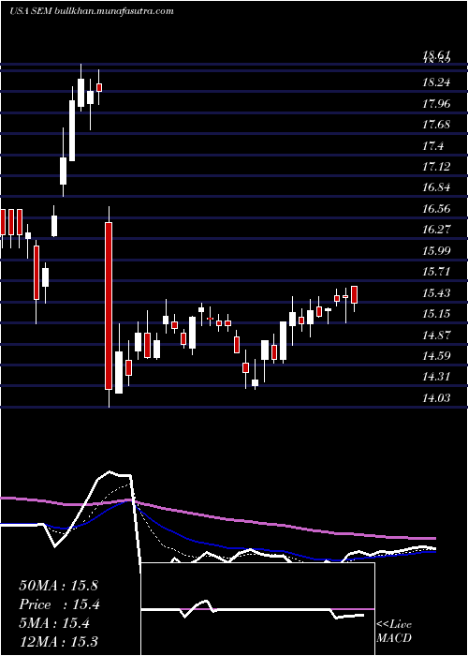Click the <<Live MACD label
The image size is (468, 656).
[394, 631]
